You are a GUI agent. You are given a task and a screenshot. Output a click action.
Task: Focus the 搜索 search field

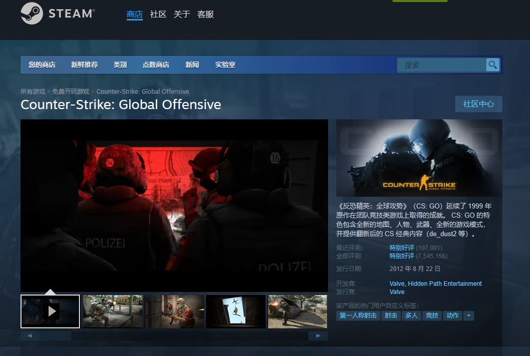pos(442,65)
